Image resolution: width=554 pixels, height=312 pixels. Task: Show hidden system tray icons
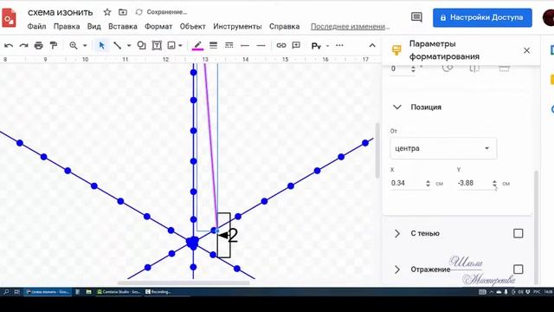tap(492, 292)
